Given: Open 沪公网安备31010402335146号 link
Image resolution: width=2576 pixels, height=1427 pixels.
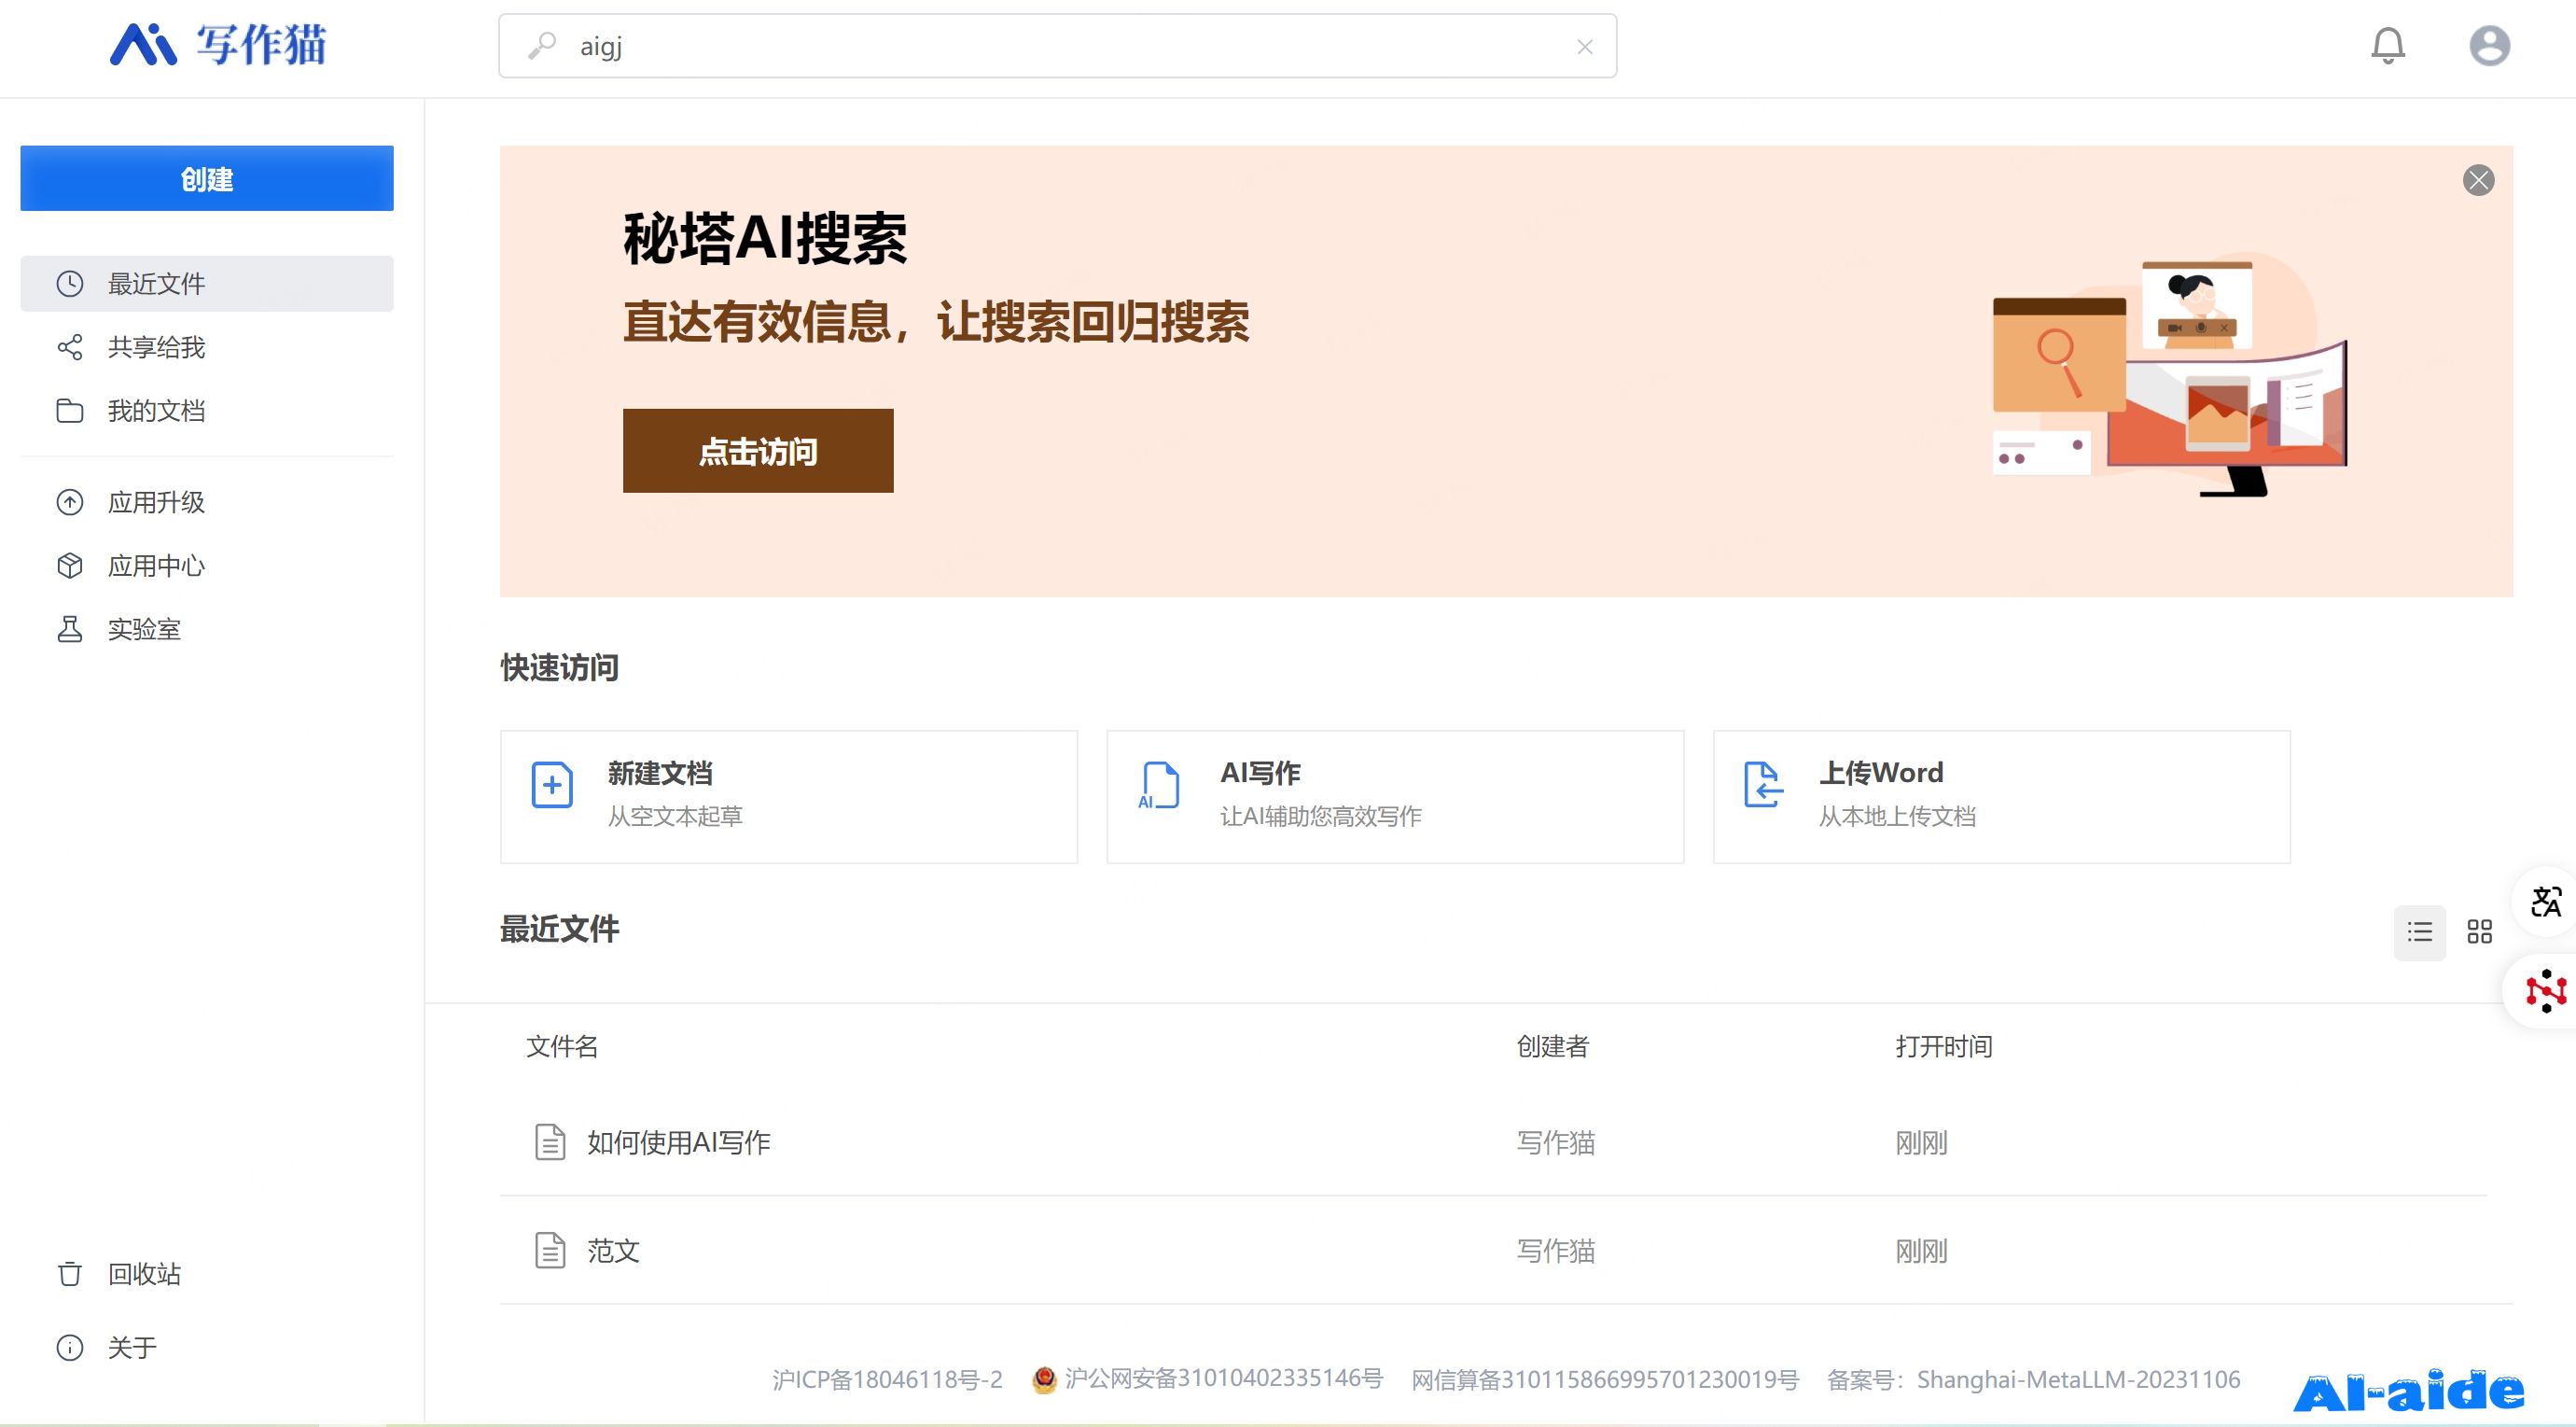Looking at the screenshot, I should coord(1223,1379).
